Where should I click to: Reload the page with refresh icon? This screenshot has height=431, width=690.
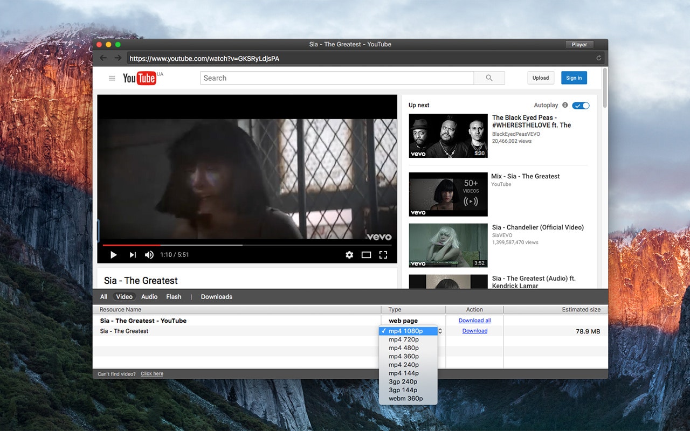pyautogui.click(x=598, y=58)
